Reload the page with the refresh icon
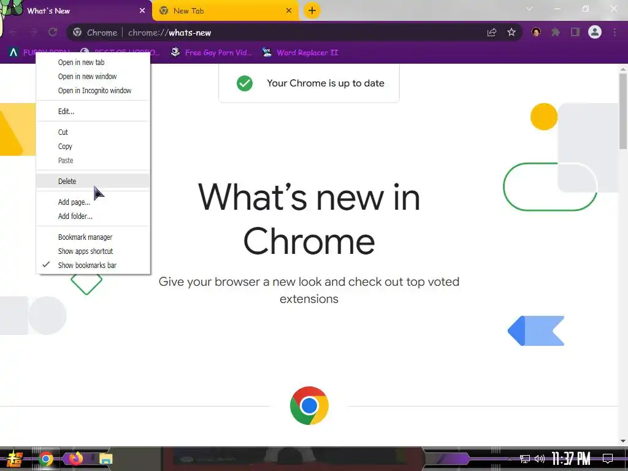This screenshot has height=471, width=628. 53,32
